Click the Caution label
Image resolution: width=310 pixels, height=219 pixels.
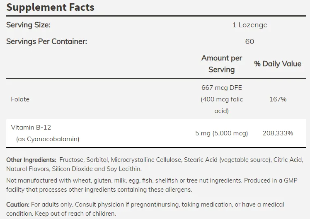18,205
